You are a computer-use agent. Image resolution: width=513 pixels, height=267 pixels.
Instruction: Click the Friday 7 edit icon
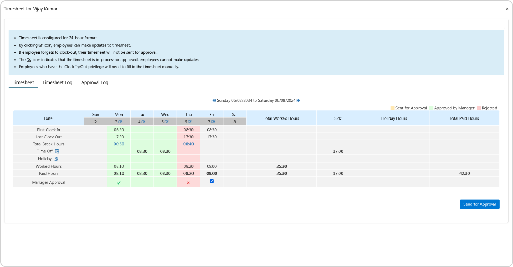pos(213,122)
